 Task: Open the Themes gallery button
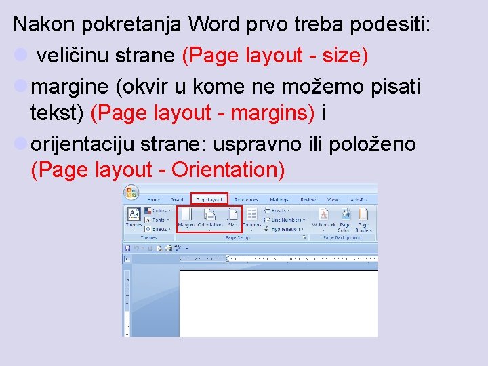pyautogui.click(x=134, y=220)
